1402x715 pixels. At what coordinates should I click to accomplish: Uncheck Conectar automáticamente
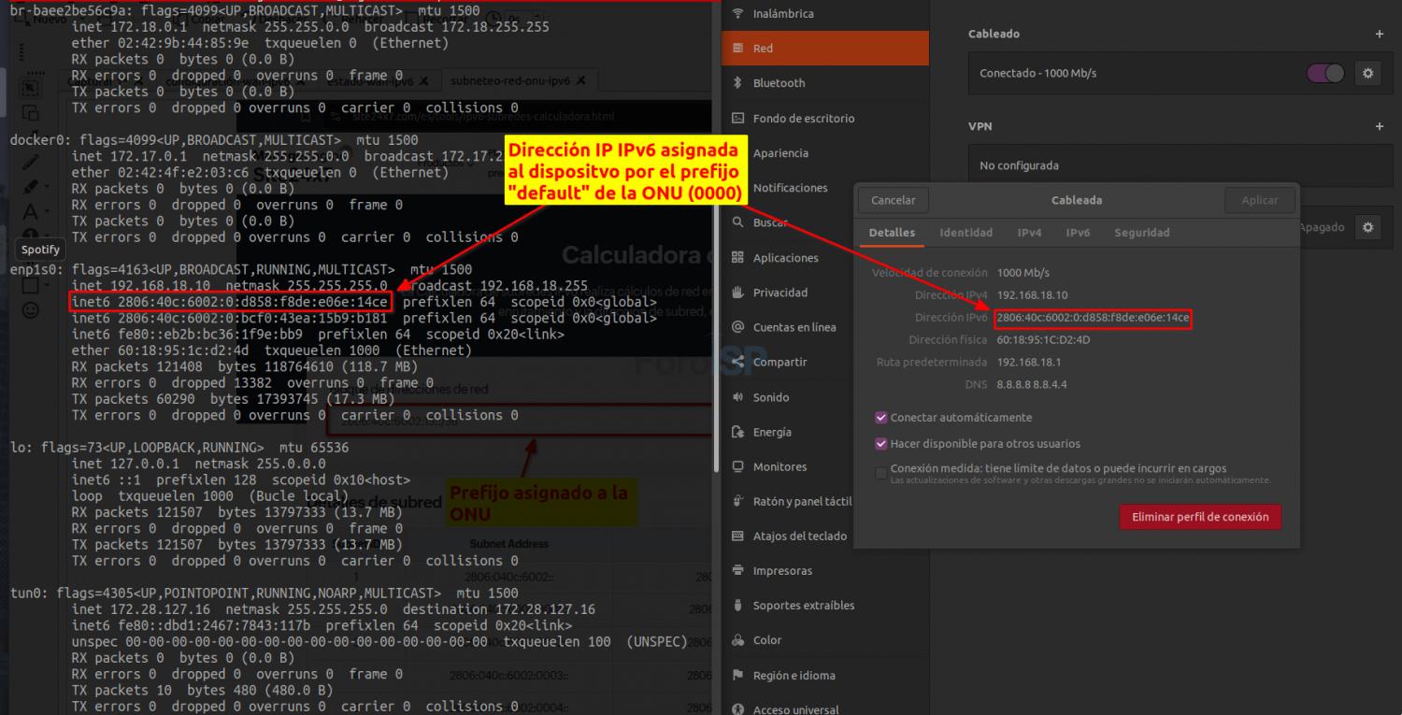pos(880,418)
